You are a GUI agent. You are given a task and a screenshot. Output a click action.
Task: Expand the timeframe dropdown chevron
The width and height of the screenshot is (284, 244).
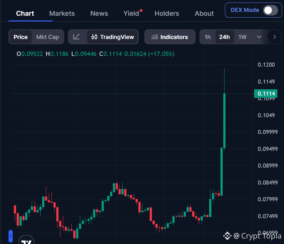pos(259,37)
